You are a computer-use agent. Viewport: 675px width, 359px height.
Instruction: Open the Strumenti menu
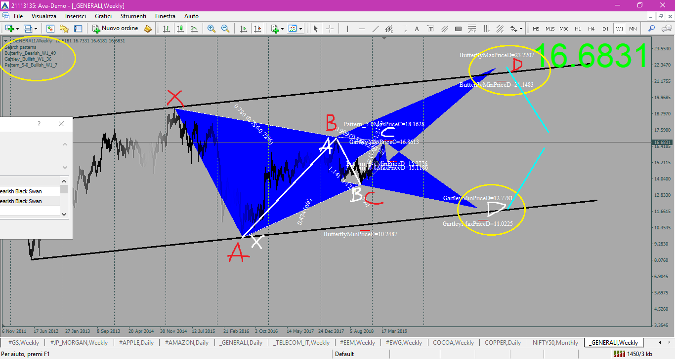click(x=133, y=16)
